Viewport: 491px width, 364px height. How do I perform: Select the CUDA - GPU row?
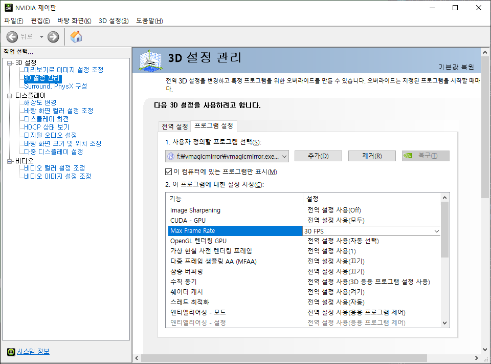(303, 221)
